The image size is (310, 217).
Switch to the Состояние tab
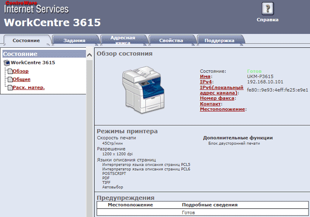(26, 41)
